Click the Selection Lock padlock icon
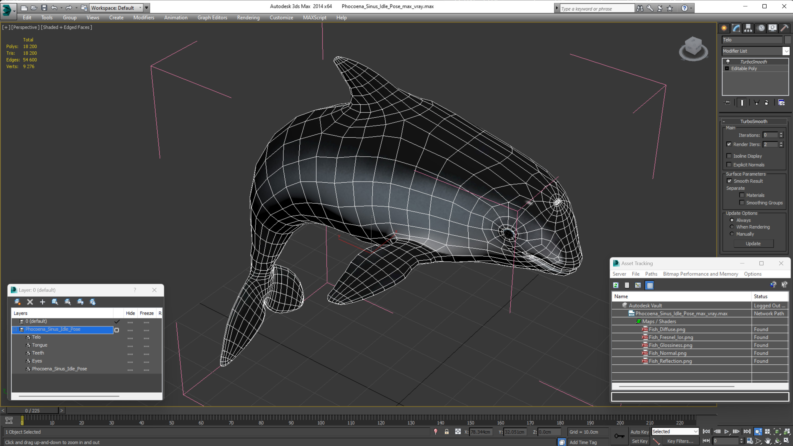Screen dimensions: 793x446 tap(446, 432)
